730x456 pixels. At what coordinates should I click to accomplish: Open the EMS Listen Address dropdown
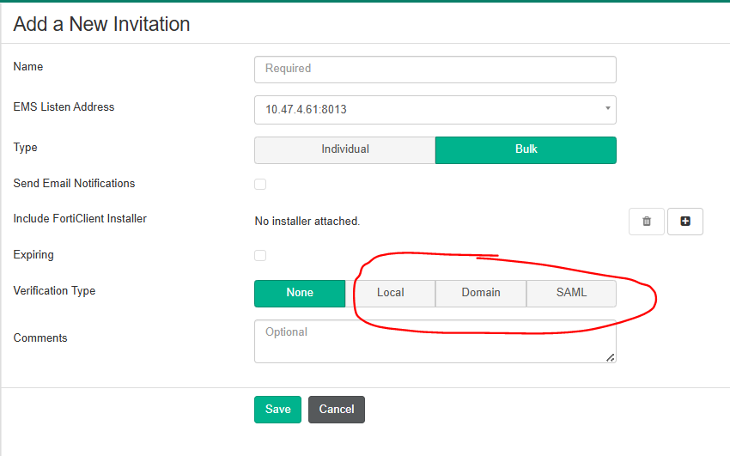pyautogui.click(x=435, y=110)
